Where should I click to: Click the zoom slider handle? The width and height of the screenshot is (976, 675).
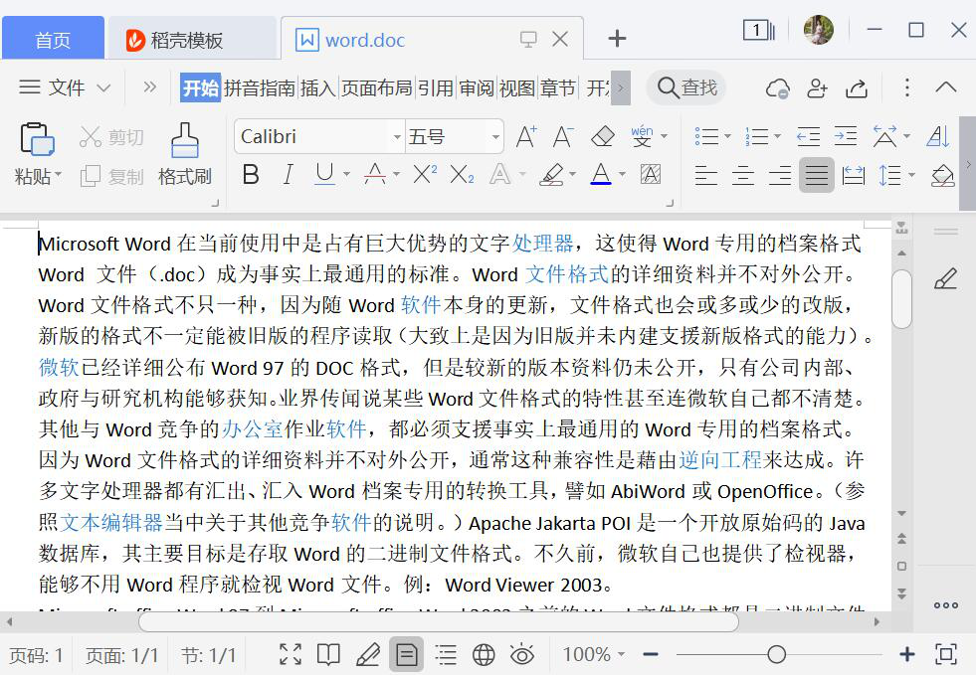(x=776, y=654)
